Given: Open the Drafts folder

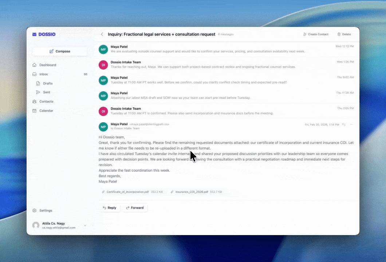Looking at the screenshot, I should tap(47, 83).
